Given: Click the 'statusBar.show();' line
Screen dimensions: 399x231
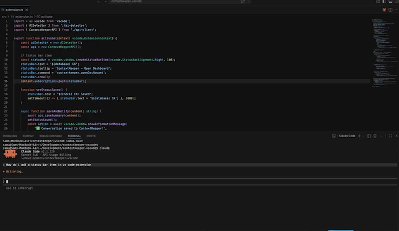Looking at the screenshot, I should click(x=35, y=77).
